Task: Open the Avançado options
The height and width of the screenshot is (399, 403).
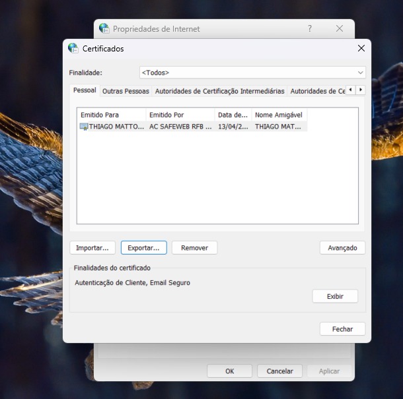Action: 342,248
